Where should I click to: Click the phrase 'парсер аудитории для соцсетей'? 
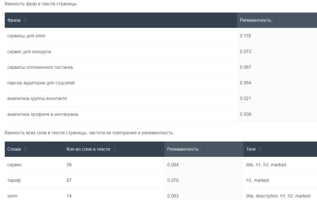[x=41, y=83]
